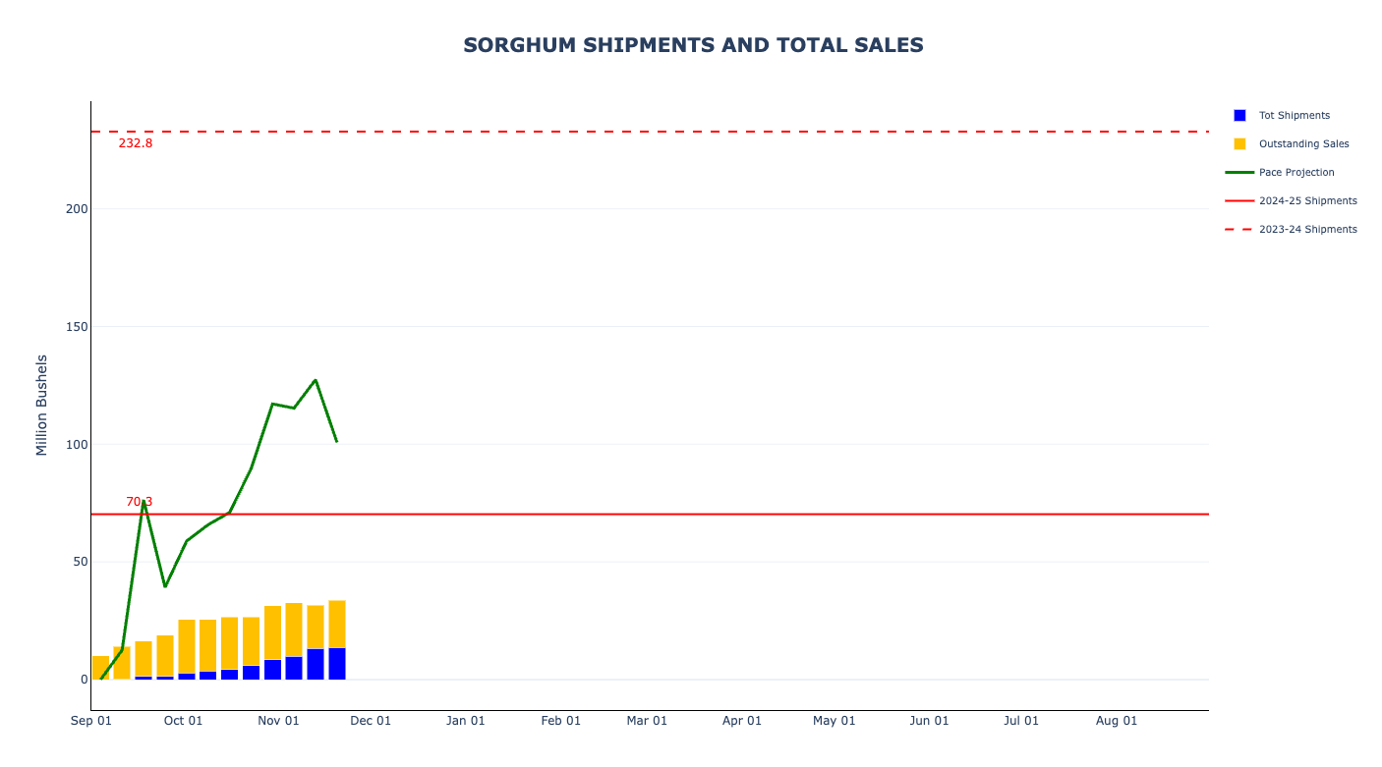Screen dimensions: 1382x767
Task: Click the 70.3 annotation label
Action: pyautogui.click(x=139, y=502)
